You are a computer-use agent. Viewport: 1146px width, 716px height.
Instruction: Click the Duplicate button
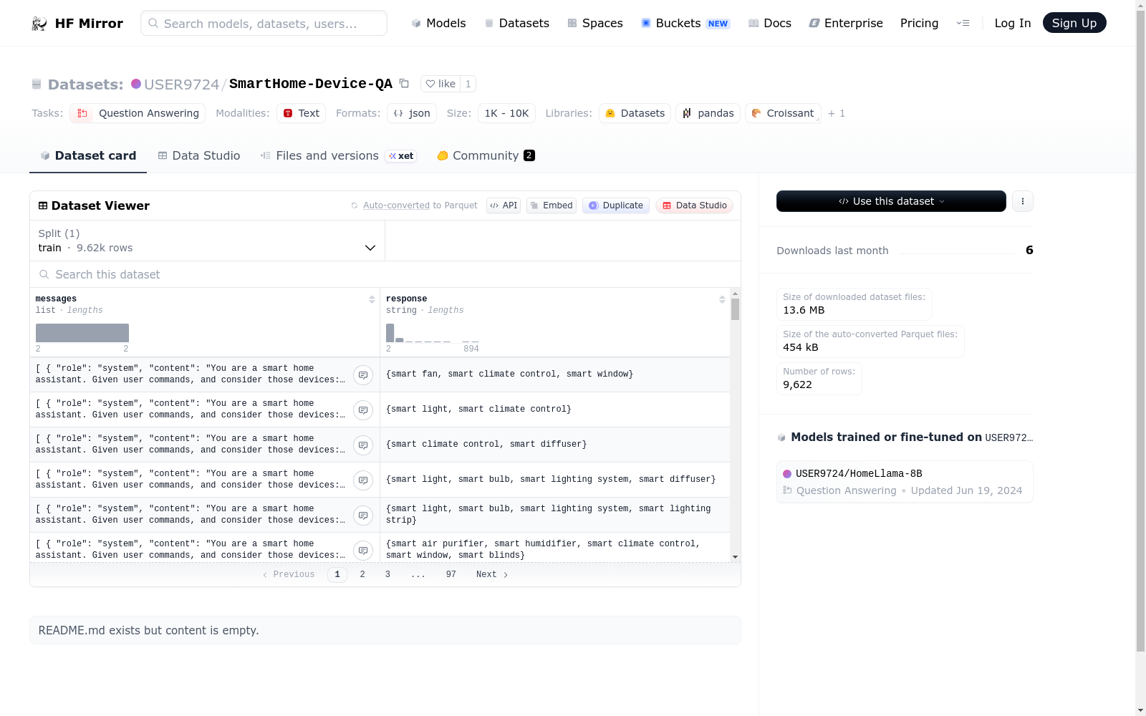[616, 205]
